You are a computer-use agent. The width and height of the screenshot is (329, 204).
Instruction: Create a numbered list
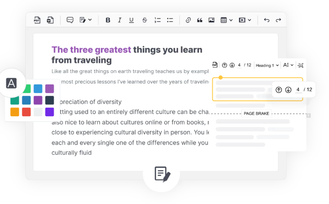point(157,20)
